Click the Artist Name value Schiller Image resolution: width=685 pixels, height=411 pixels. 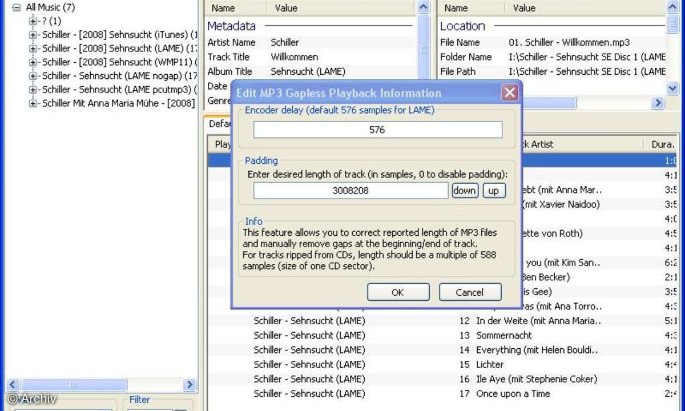[x=285, y=42]
